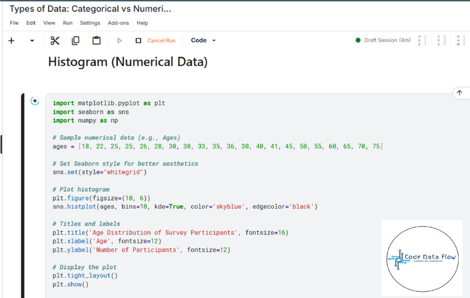Click the '# Sample numerical data' comment
Screen dimensions: 470x298
(x=116, y=138)
